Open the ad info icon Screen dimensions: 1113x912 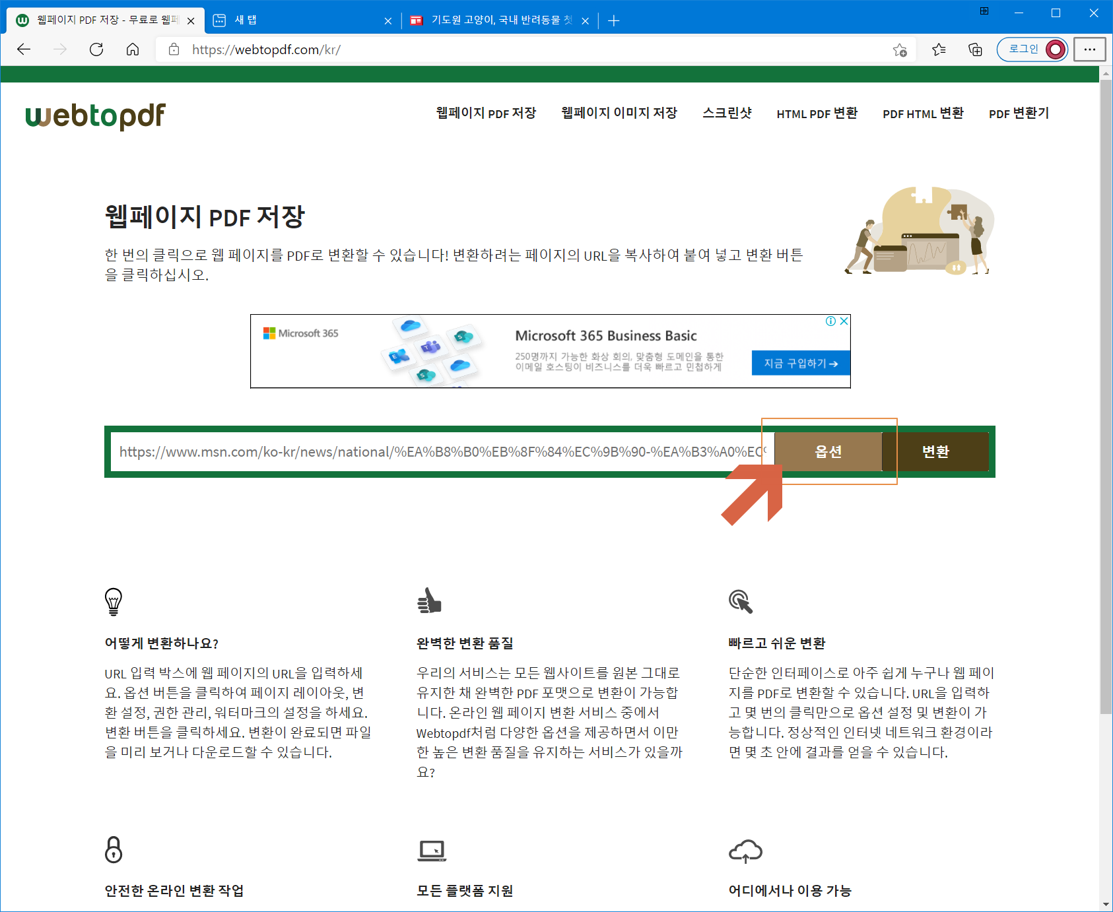coord(831,321)
